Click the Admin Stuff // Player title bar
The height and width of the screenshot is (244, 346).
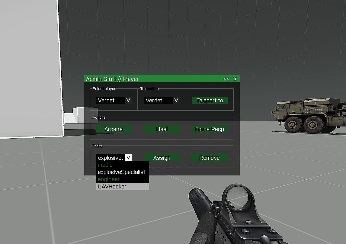pyautogui.click(x=151, y=79)
